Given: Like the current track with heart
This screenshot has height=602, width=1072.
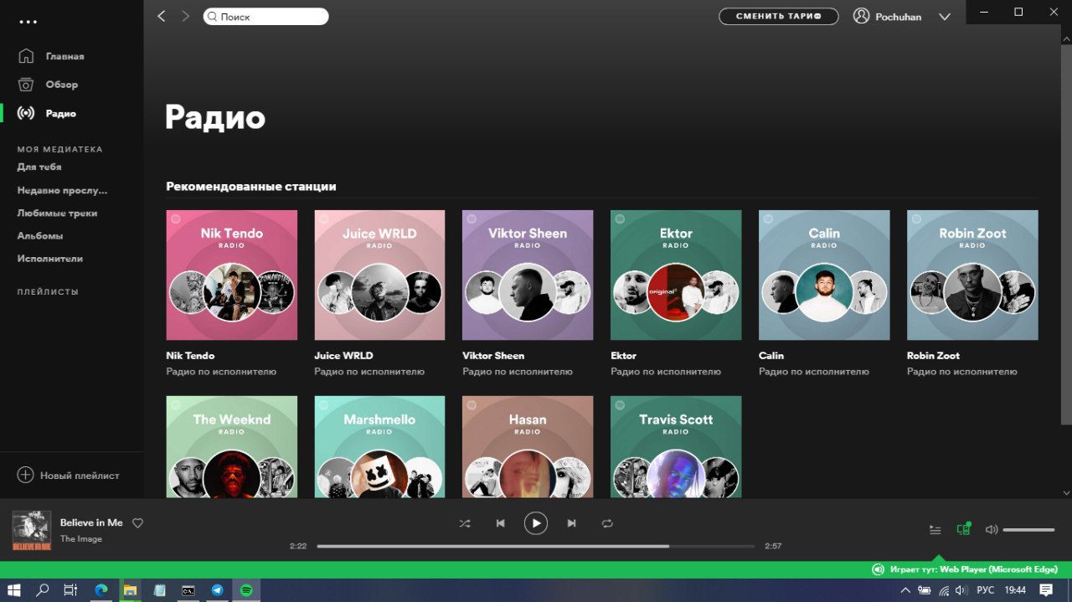Looking at the screenshot, I should (x=138, y=523).
